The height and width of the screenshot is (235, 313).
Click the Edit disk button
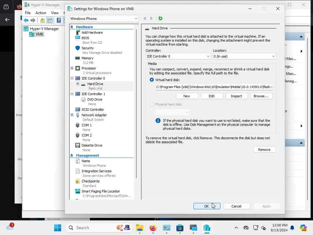click(x=212, y=96)
